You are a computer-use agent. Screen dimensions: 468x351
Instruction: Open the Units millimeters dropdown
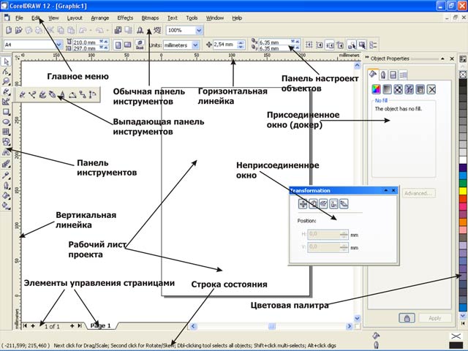pyautogui.click(x=195, y=45)
